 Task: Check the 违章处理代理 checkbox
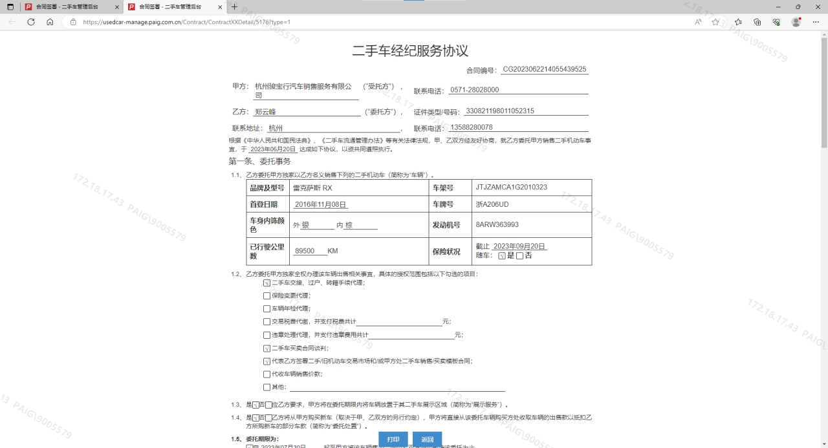[x=267, y=335]
